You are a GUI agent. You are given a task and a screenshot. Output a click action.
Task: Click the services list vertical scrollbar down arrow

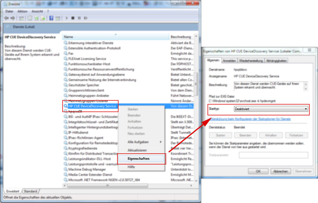tap(196, 181)
